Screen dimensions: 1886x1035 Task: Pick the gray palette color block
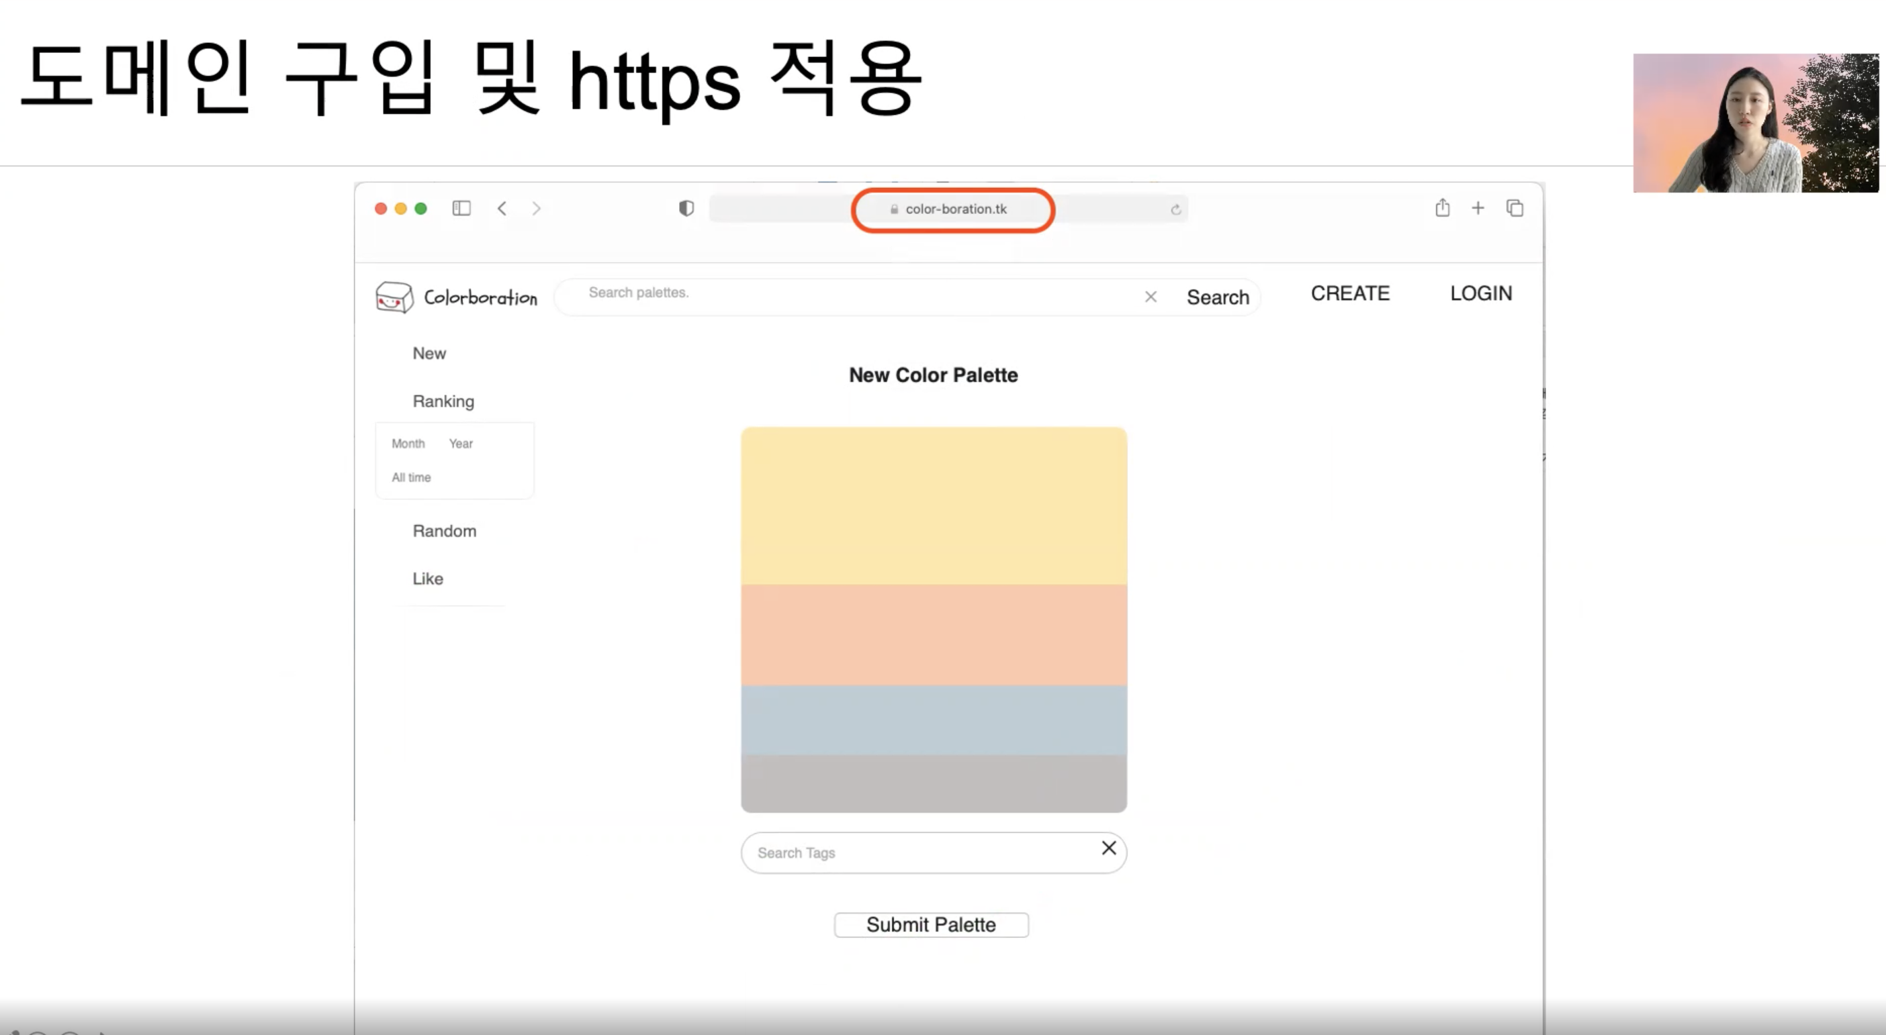click(x=934, y=783)
